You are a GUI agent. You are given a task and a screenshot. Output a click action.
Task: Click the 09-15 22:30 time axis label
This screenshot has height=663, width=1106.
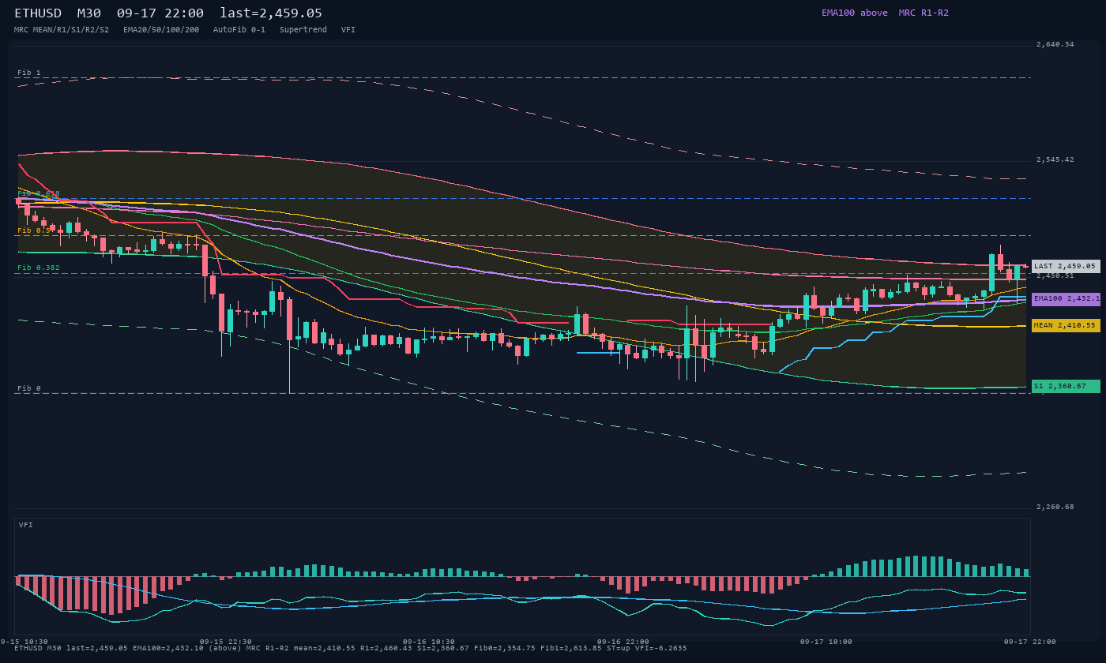pyautogui.click(x=226, y=642)
